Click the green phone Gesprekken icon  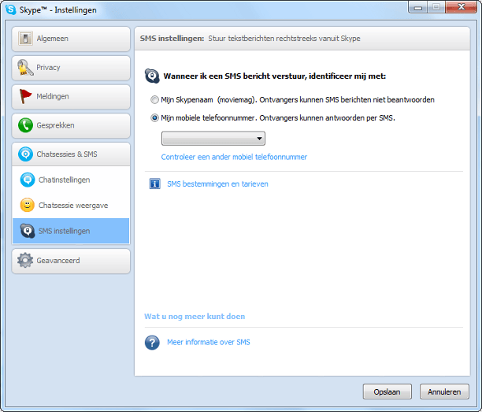coord(25,125)
